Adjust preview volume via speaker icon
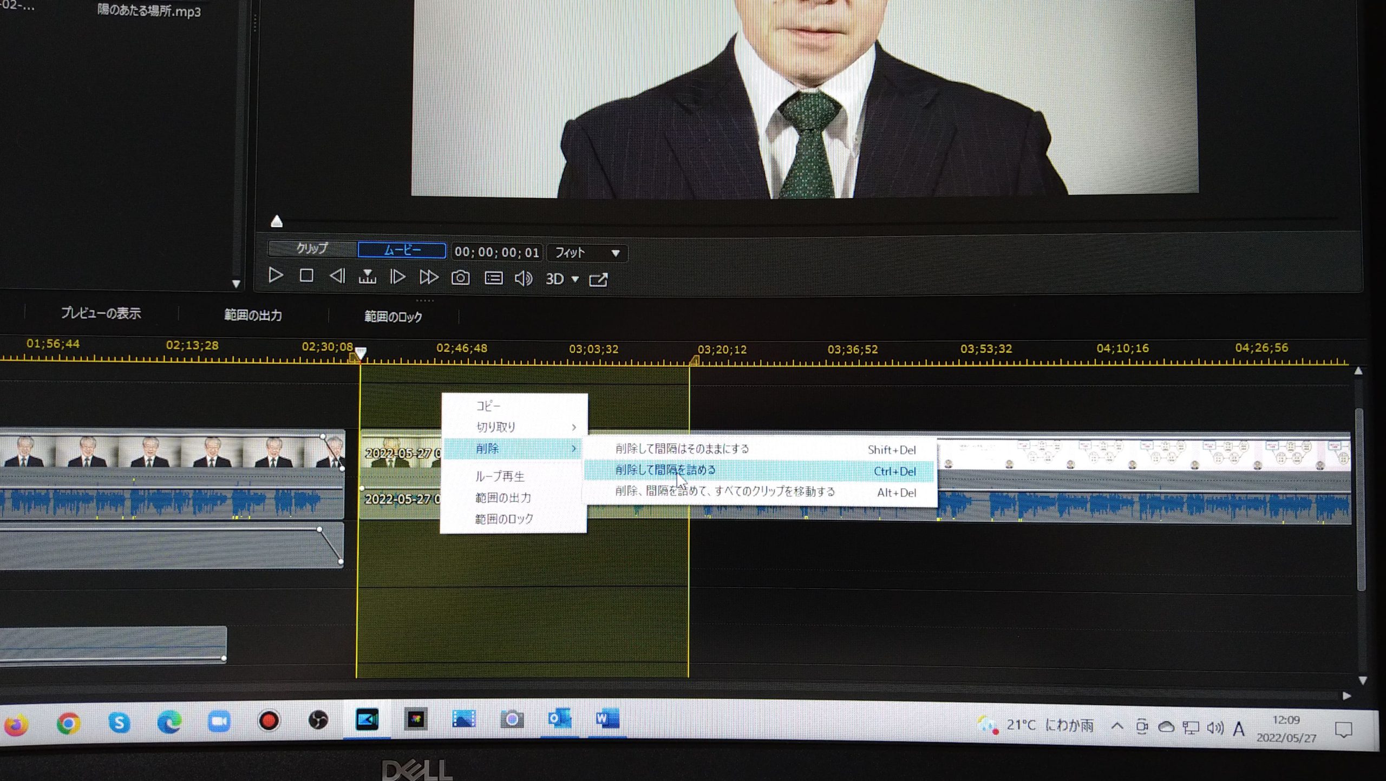Screen dimensions: 1386x781 pyautogui.click(x=523, y=279)
